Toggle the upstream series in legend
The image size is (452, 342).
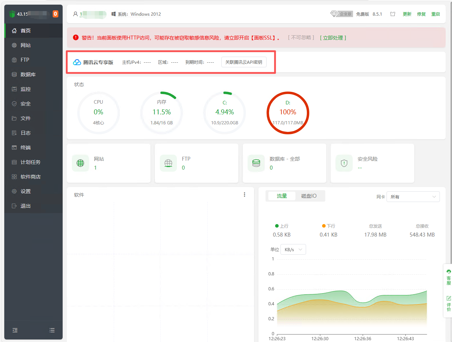coord(282,226)
